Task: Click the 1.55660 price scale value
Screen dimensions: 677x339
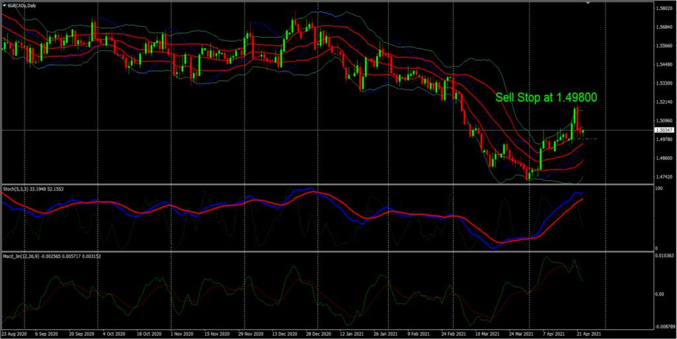Action: [665, 46]
